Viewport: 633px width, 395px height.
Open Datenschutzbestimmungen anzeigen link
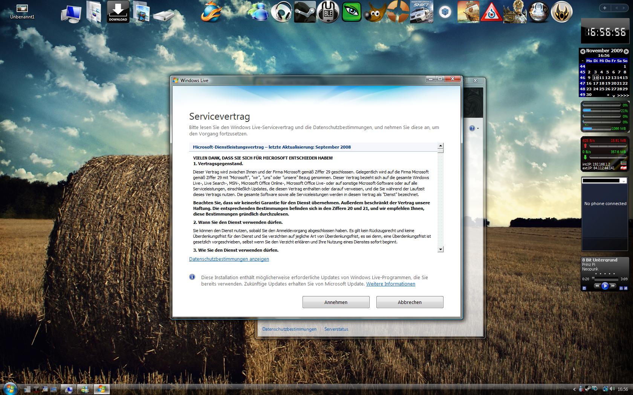[x=229, y=259]
